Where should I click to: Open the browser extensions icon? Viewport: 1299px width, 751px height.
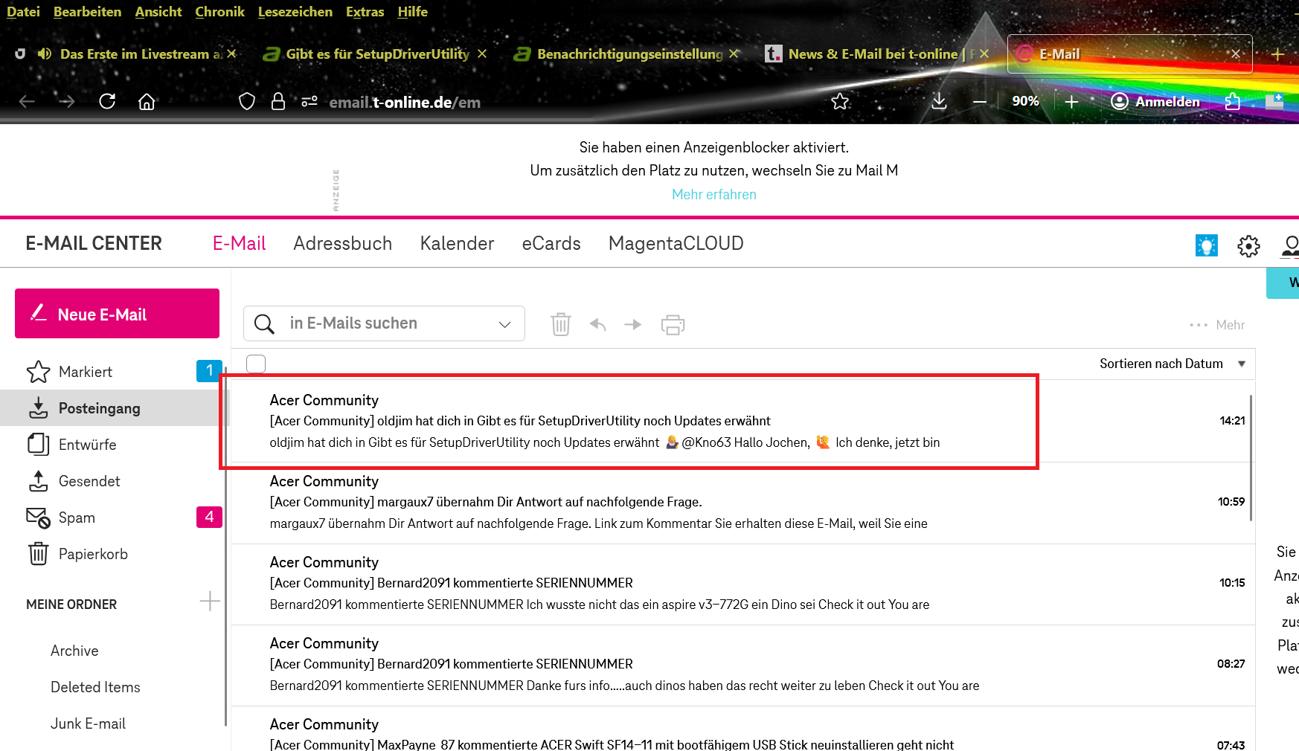click(1232, 101)
